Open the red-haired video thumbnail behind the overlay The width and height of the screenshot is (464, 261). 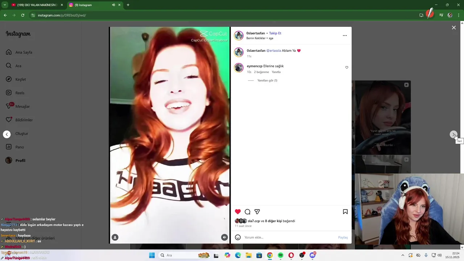point(383,118)
